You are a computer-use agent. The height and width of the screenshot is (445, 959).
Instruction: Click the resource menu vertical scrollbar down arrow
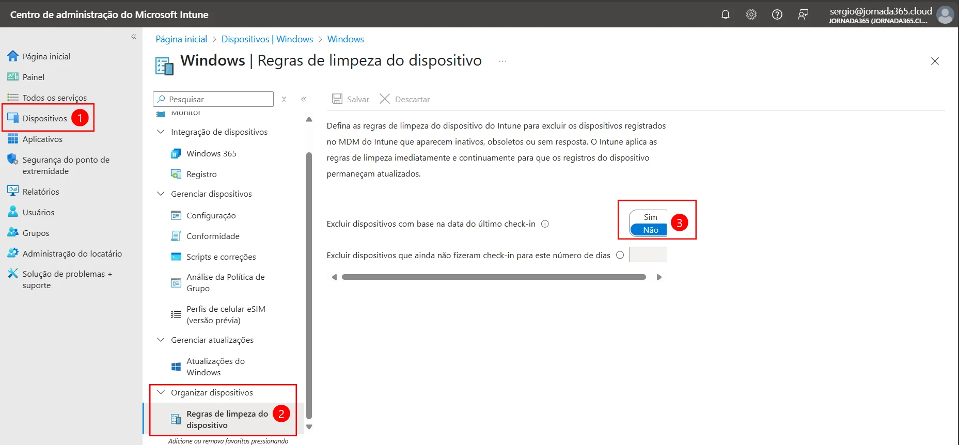coord(309,427)
